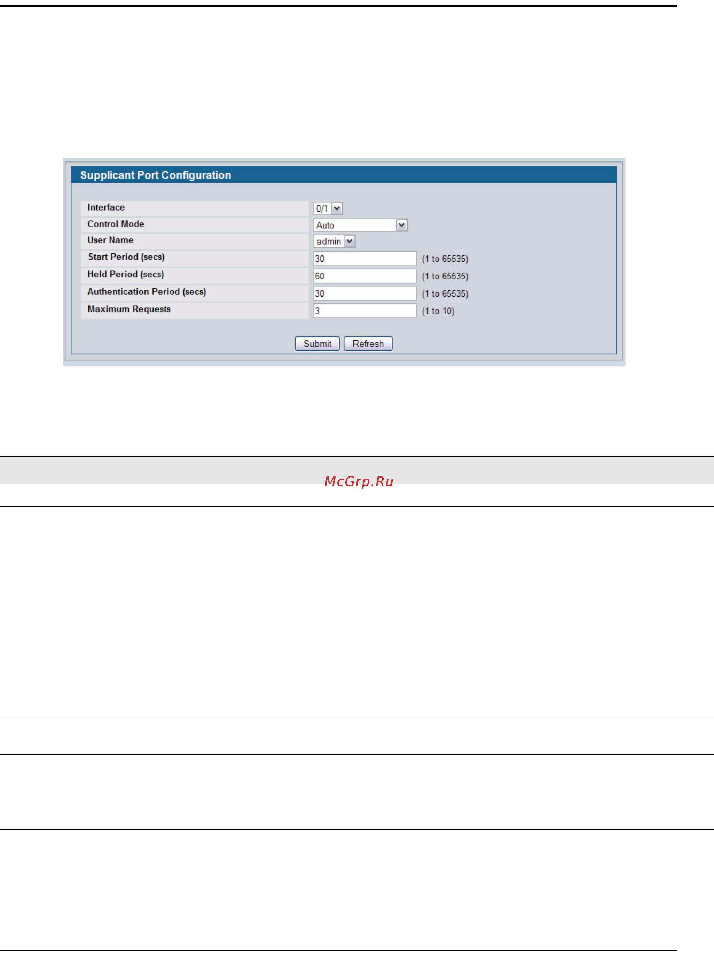Click the Authentication Period input field
The height and width of the screenshot is (962, 714).
tap(364, 293)
